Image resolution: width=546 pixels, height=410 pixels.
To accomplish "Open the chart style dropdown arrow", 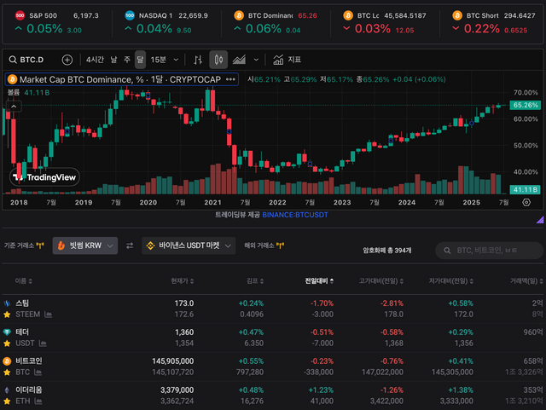I will [256, 60].
